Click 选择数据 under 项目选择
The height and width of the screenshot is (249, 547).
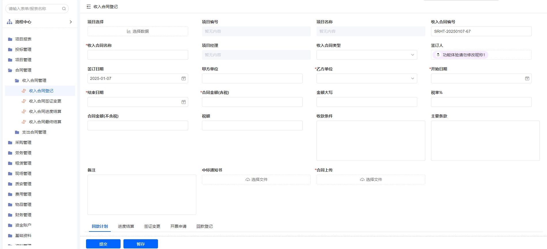point(138,31)
